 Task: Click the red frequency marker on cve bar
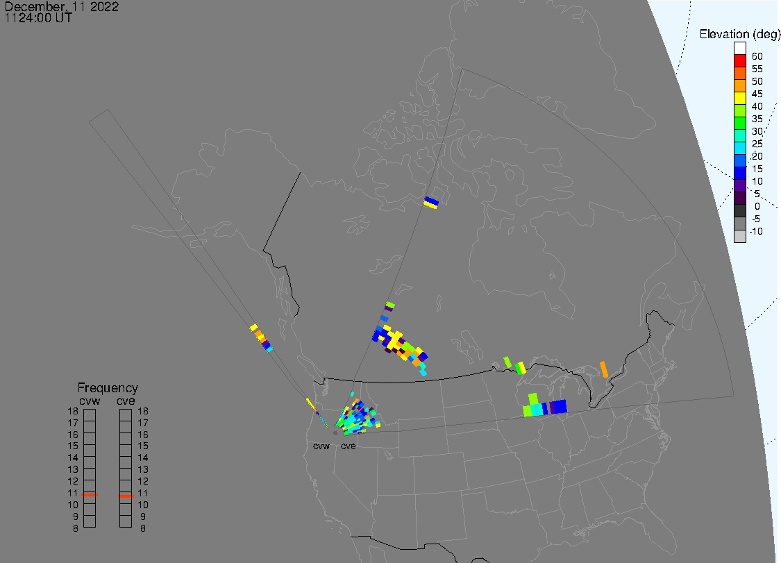126,496
